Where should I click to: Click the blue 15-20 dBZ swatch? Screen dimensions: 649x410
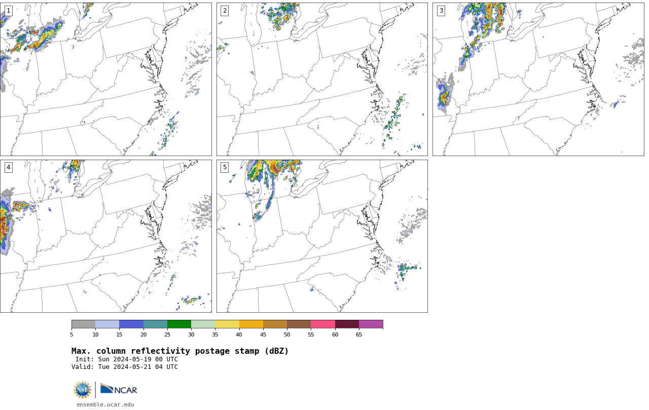[x=131, y=324]
